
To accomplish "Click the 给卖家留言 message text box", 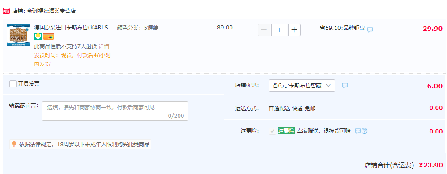I will [115, 111].
